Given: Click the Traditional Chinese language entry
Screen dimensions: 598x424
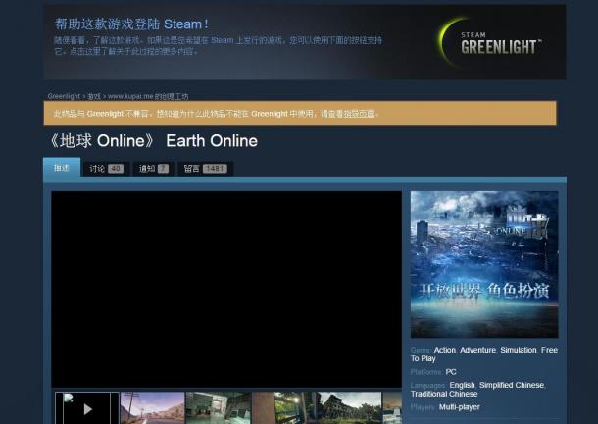Looking at the screenshot, I should coord(444,394).
